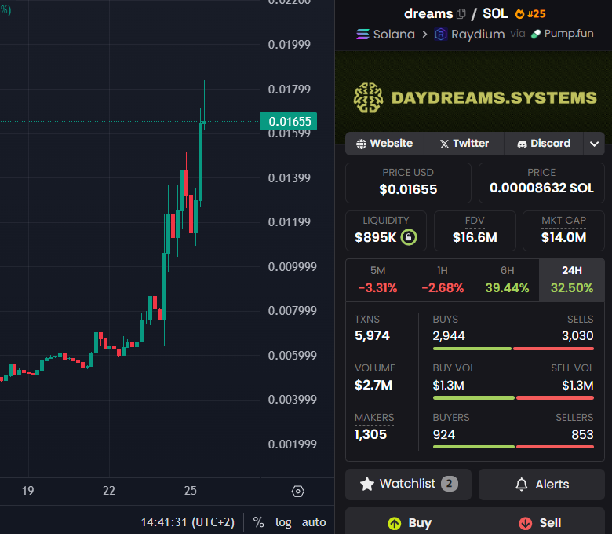This screenshot has height=534, width=612.
Task: Click the SELLERS value 853
Action: coord(582,434)
